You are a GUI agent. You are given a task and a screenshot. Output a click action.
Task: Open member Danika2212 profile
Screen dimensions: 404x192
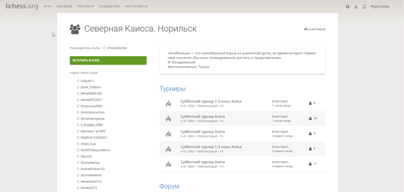pos(89,188)
